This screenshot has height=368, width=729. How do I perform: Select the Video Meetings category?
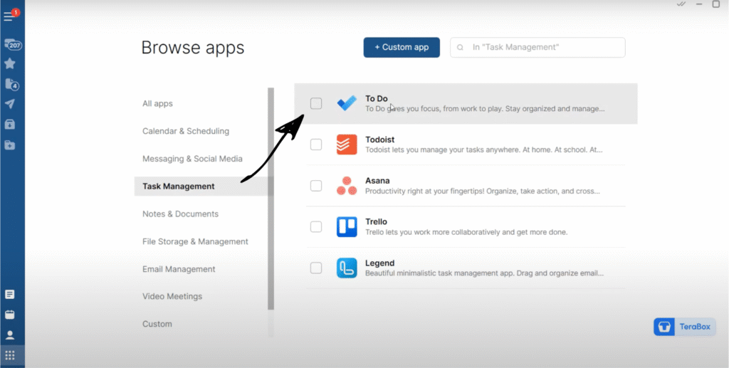click(x=172, y=296)
